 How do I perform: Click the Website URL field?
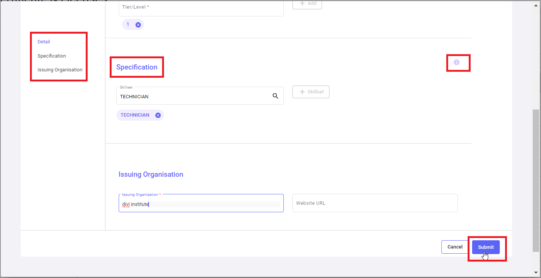tap(375, 203)
